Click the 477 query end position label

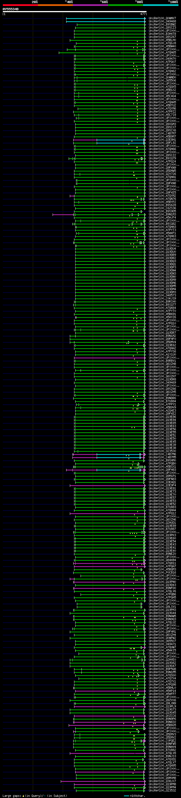(143, 14)
